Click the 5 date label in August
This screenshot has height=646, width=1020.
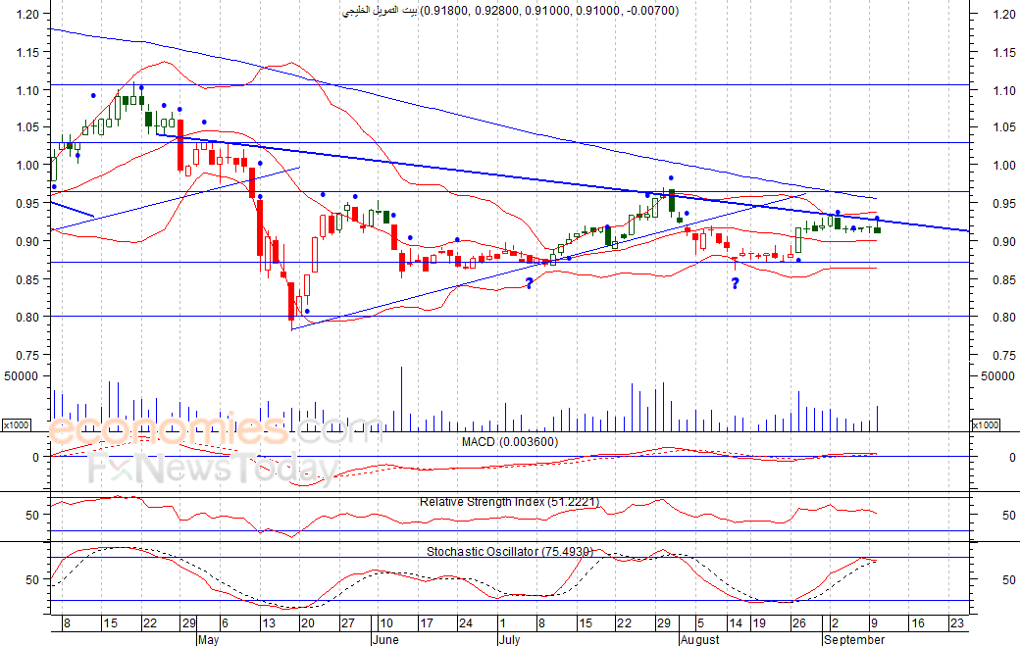click(700, 623)
